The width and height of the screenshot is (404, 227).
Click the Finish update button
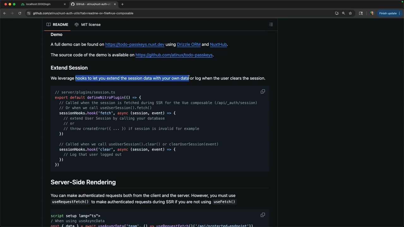coord(388,13)
